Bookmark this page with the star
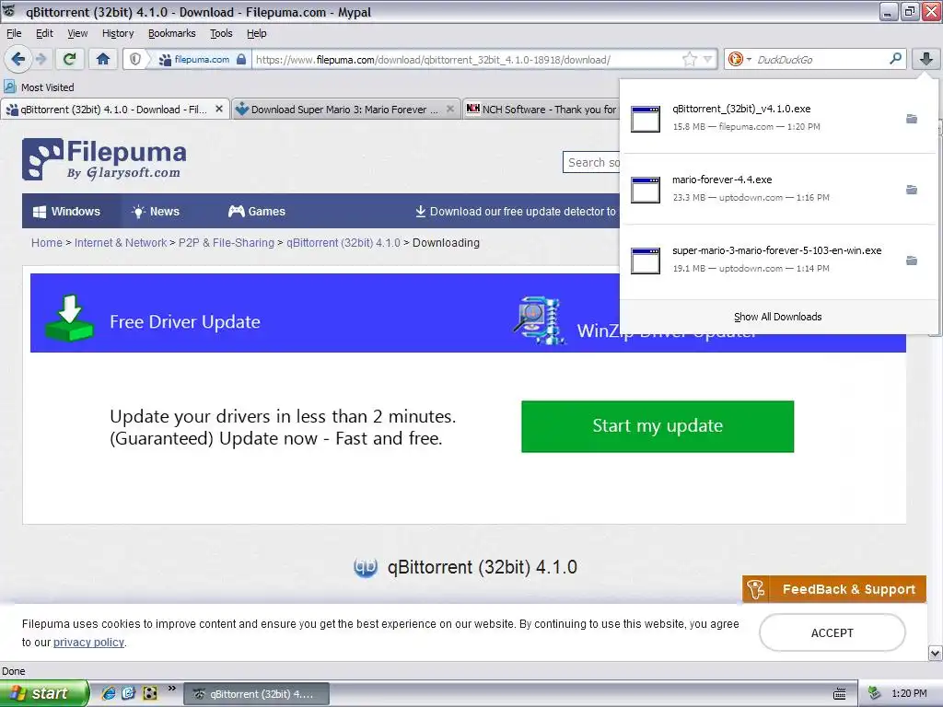The image size is (943, 707). (689, 59)
